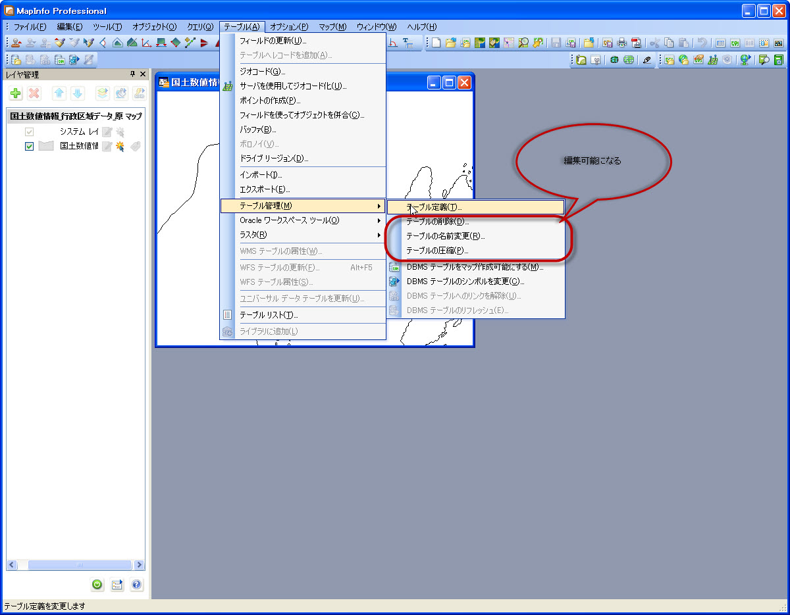This screenshot has height=615, width=790.
Task: Select インポート menu entry
Action: pos(303,175)
